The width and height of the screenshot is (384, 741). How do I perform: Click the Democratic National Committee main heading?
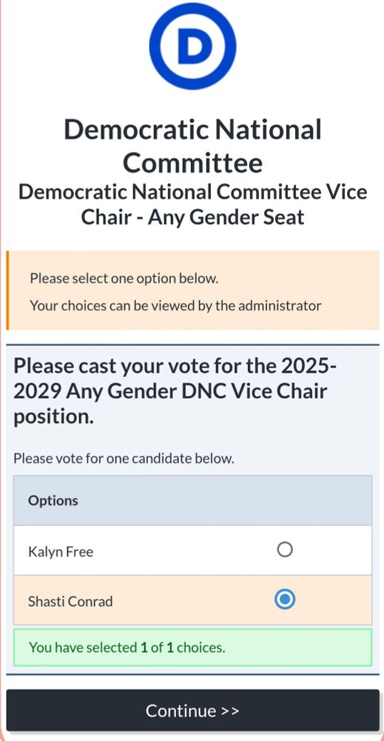pos(192,146)
